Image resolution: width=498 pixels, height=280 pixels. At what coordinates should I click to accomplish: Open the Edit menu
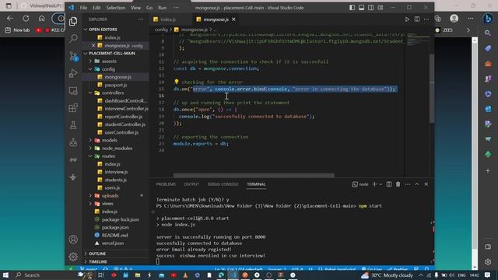pos(96,8)
